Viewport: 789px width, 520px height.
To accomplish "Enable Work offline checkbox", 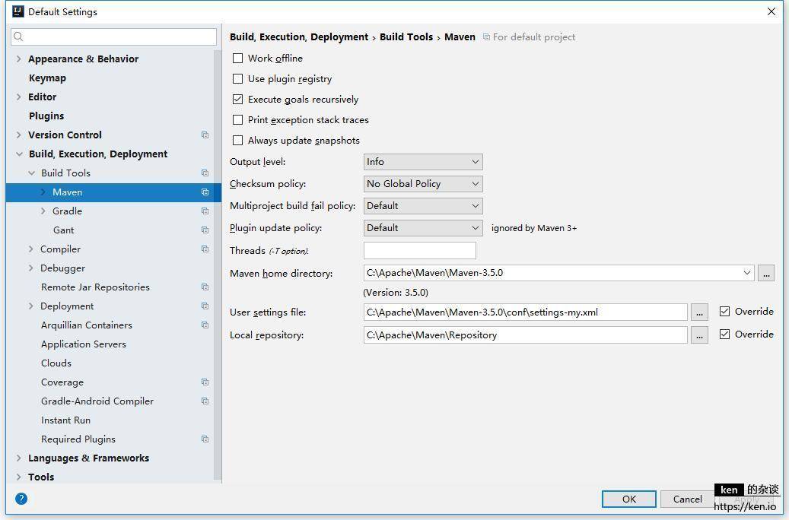I will click(x=237, y=59).
